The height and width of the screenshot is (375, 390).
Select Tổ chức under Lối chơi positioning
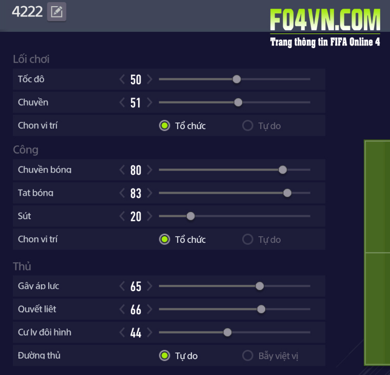pyautogui.click(x=164, y=126)
